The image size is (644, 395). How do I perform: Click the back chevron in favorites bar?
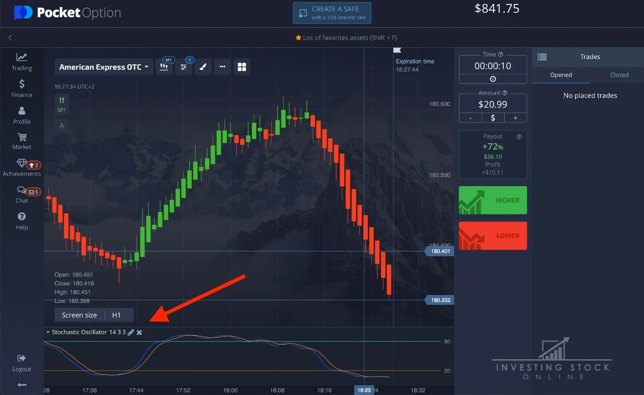tap(10, 38)
